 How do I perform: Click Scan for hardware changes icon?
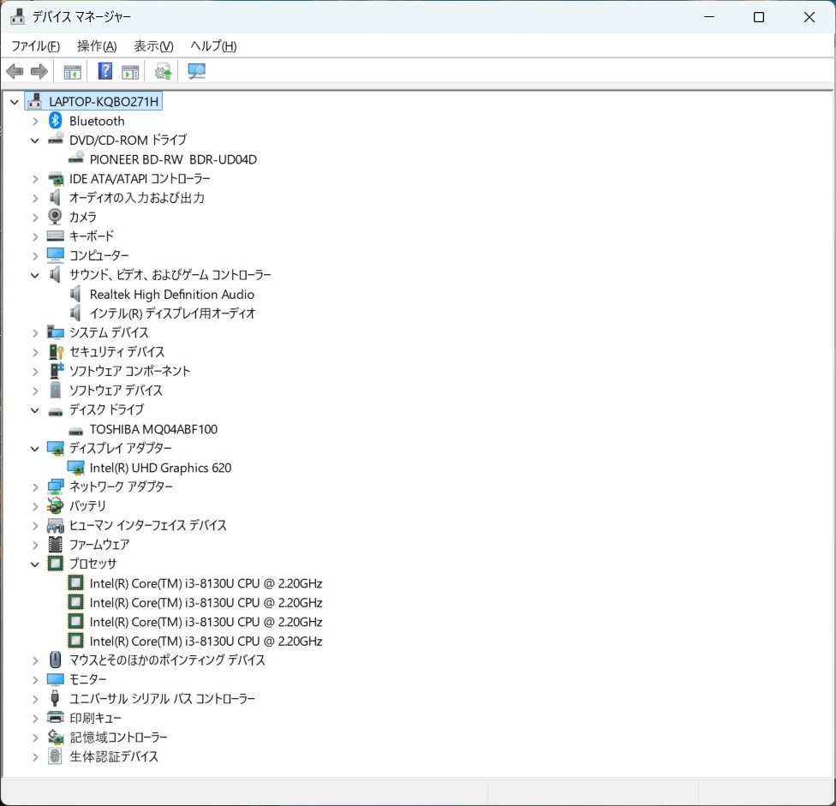click(x=197, y=72)
